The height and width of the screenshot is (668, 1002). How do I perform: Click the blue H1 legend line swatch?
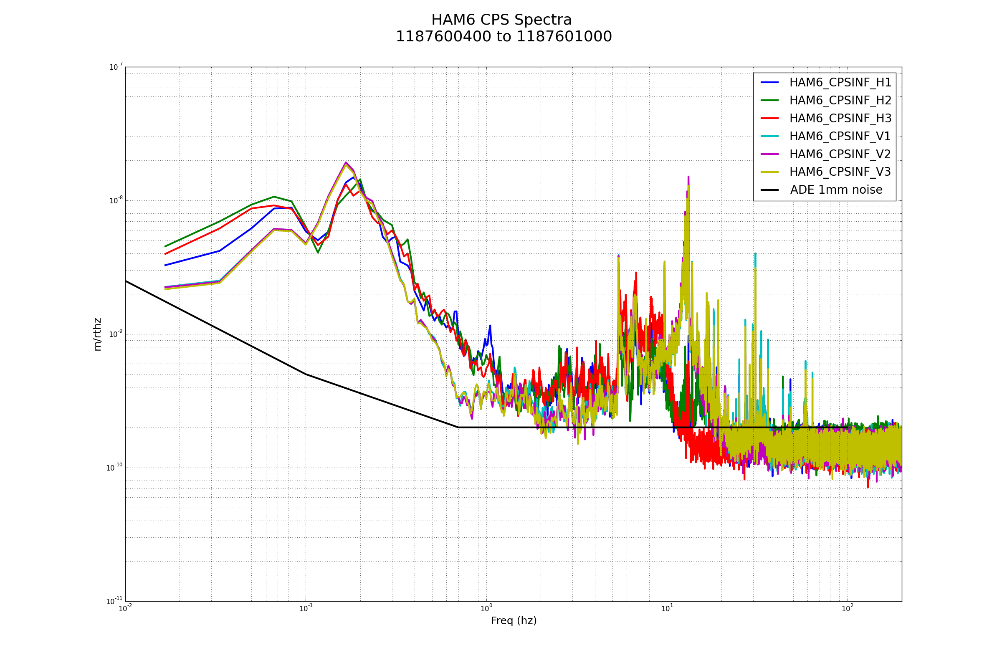[769, 82]
